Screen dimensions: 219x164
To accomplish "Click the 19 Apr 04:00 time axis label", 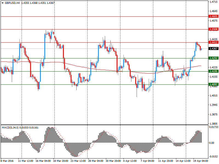I will point(201,161).
